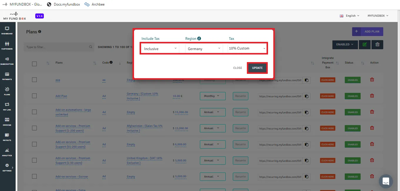Tick the checkbox for the aaa plan
The image size is (400, 191).
pyautogui.click(x=34, y=80)
